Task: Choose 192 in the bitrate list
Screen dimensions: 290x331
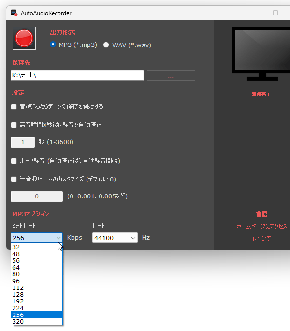Action: 37,301
